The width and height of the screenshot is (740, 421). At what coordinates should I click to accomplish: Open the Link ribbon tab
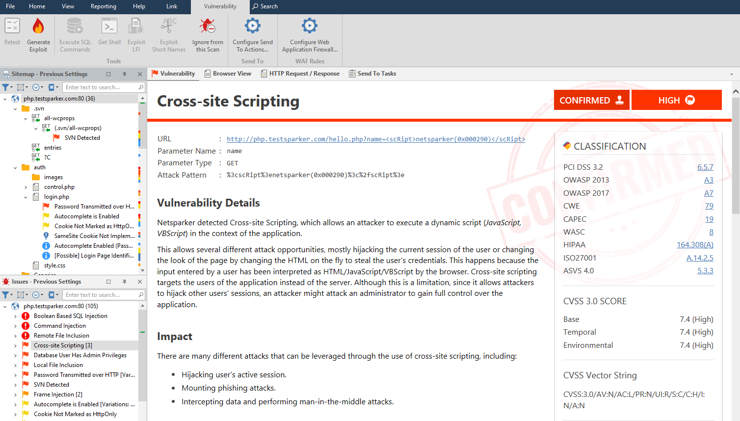pos(172,6)
